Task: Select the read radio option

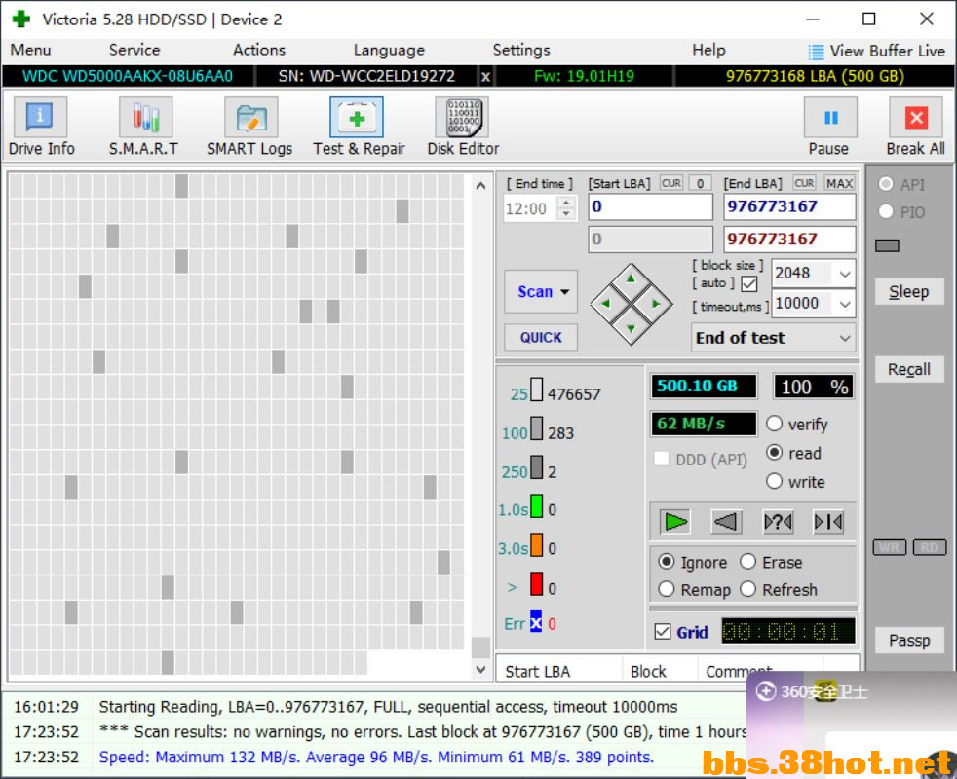Action: click(x=774, y=452)
